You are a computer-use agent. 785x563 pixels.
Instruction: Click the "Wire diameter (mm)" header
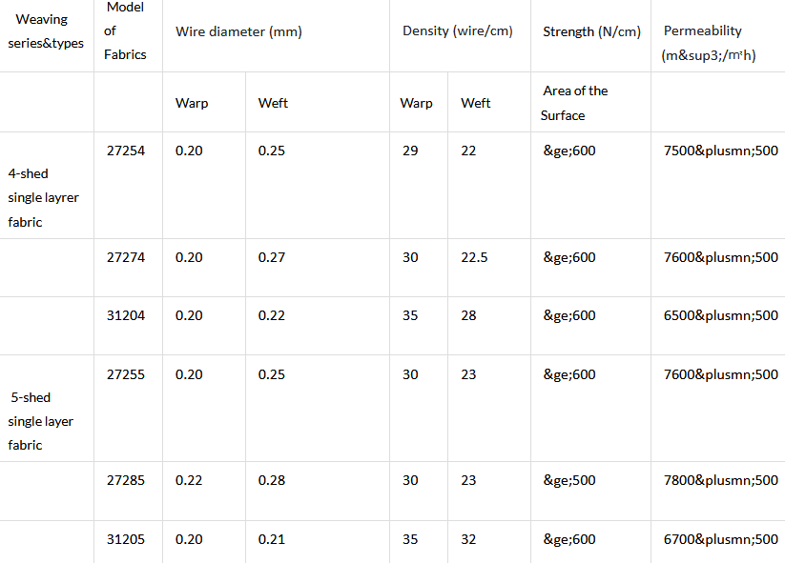[238, 31]
